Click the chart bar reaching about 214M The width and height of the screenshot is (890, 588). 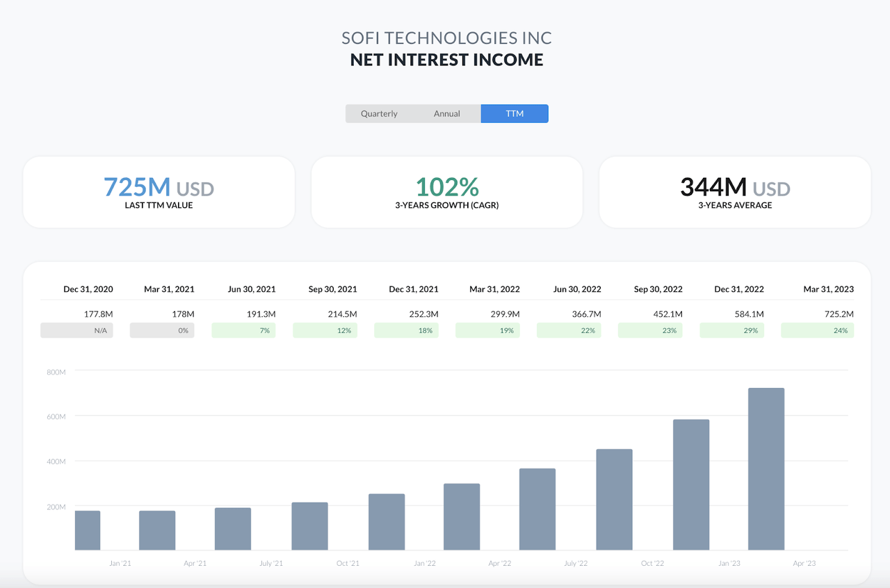[309, 526]
